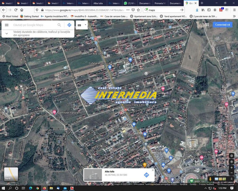
Task: Close the Alba Iulia location card
Action: point(153,170)
